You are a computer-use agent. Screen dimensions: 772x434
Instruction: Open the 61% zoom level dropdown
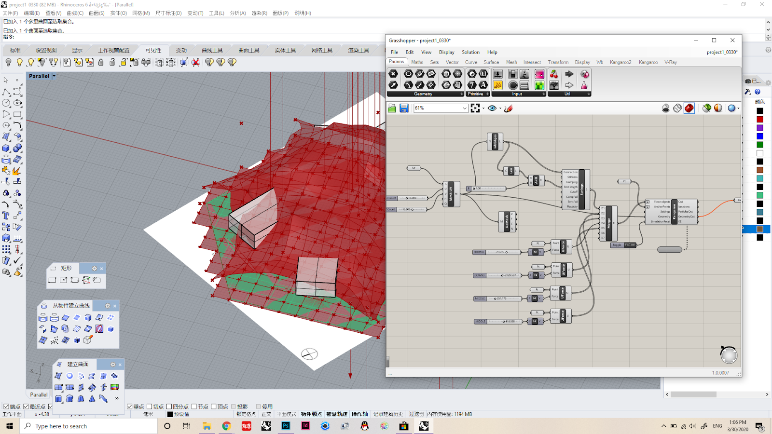(x=465, y=108)
